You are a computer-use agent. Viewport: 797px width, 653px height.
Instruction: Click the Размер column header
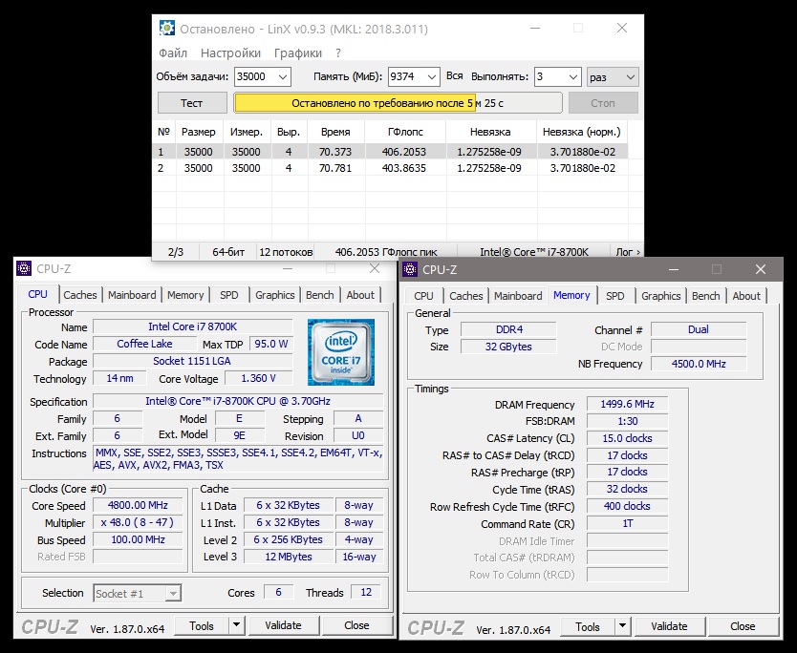tap(198, 132)
